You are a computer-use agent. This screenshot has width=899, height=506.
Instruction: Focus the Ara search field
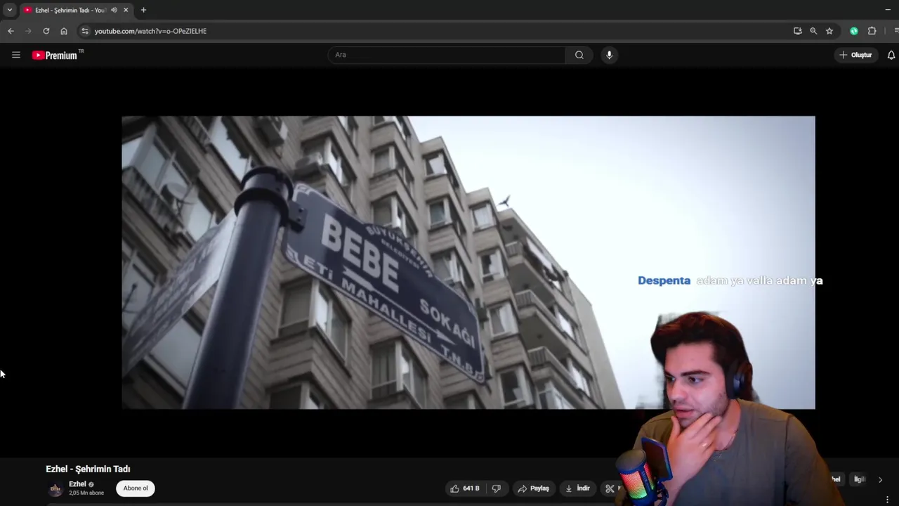(447, 55)
